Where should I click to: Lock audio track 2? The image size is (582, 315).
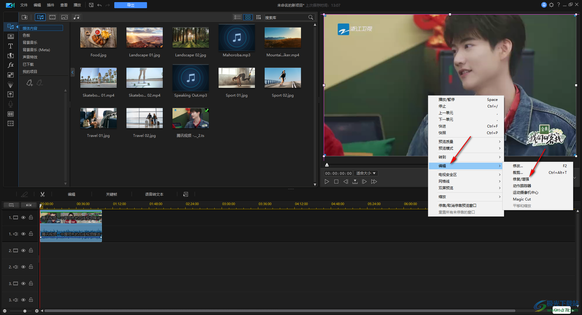coord(31,267)
